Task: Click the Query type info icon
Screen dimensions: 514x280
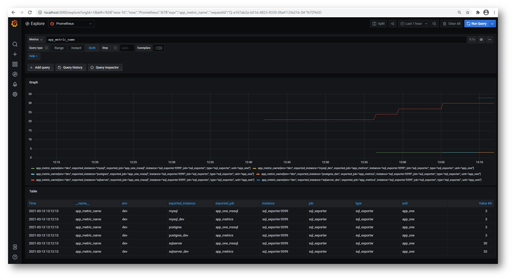Action: coord(47,48)
